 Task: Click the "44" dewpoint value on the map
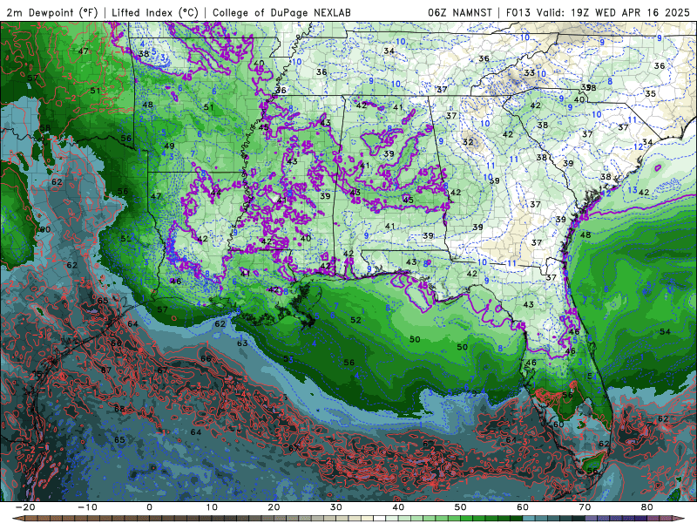(216, 193)
